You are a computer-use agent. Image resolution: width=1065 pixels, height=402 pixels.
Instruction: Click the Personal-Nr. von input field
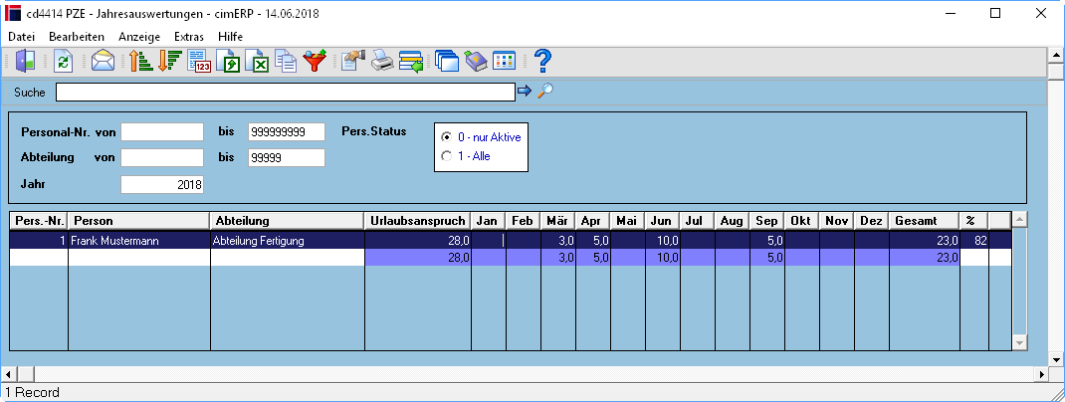162,131
